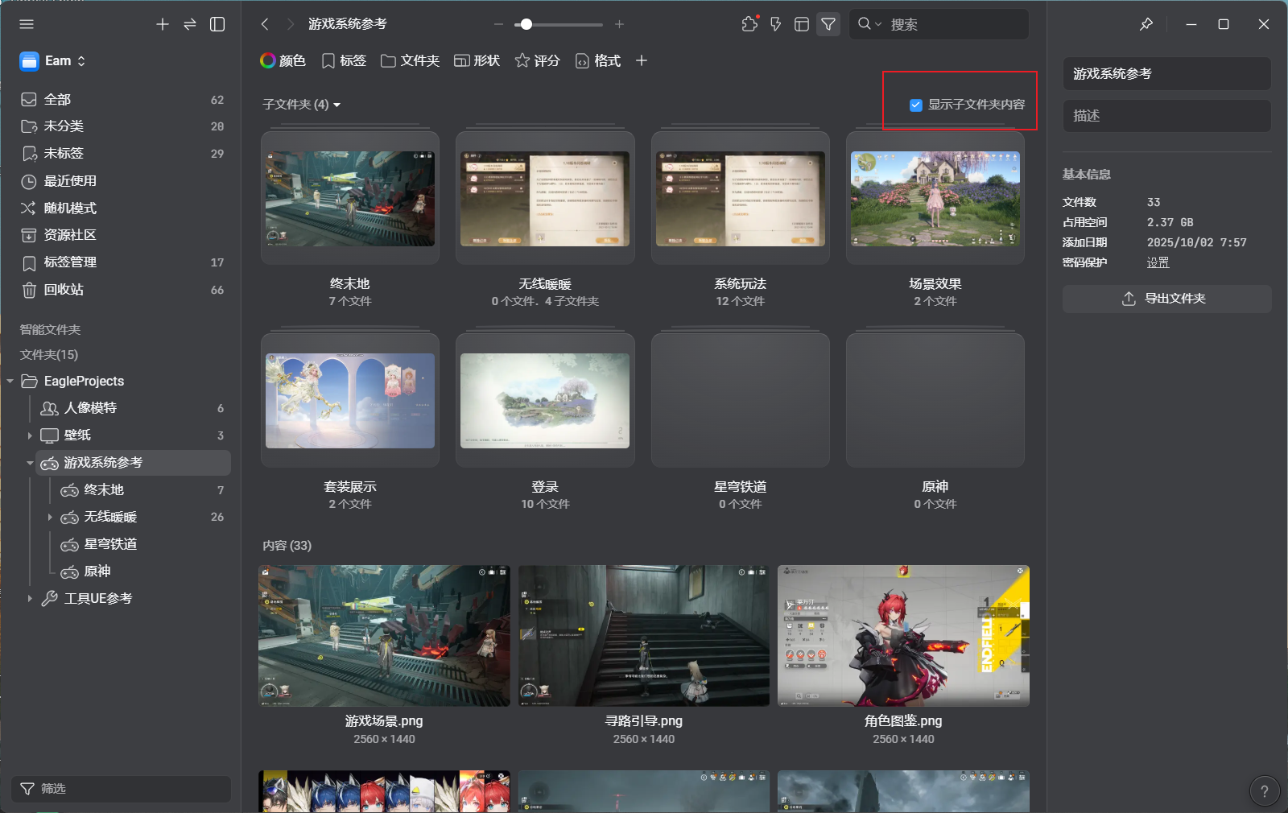Pin the window with pushpin icon
The height and width of the screenshot is (813, 1288).
click(x=1146, y=24)
